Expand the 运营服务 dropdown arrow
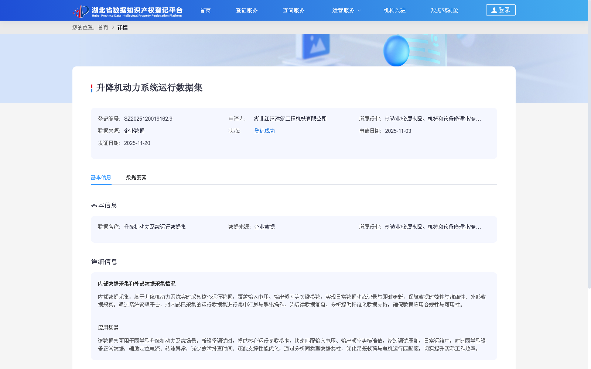591x369 pixels. (x=359, y=11)
